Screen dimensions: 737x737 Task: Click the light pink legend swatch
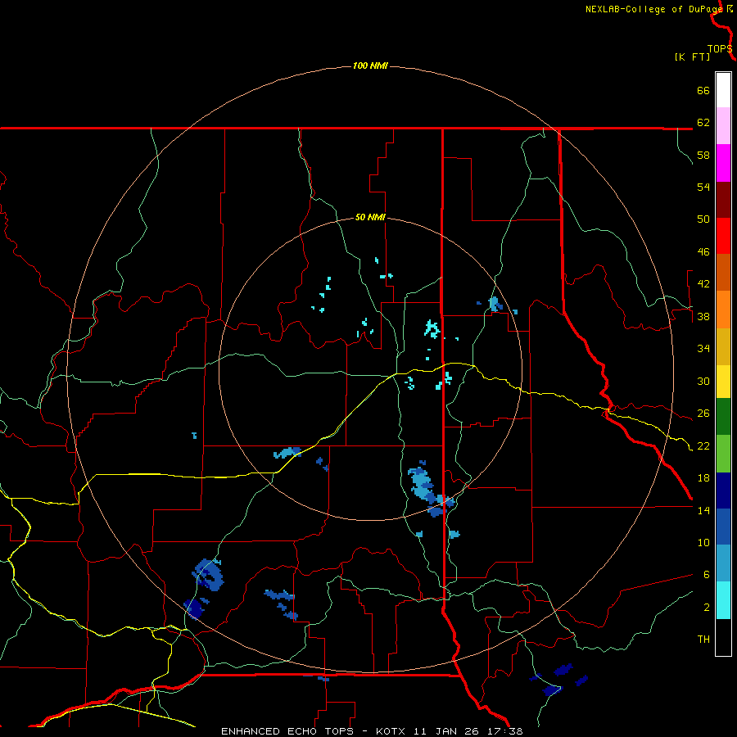click(x=723, y=126)
